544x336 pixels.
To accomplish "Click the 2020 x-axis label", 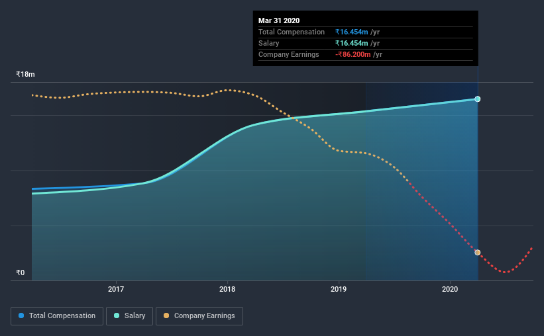I will click(x=450, y=289).
